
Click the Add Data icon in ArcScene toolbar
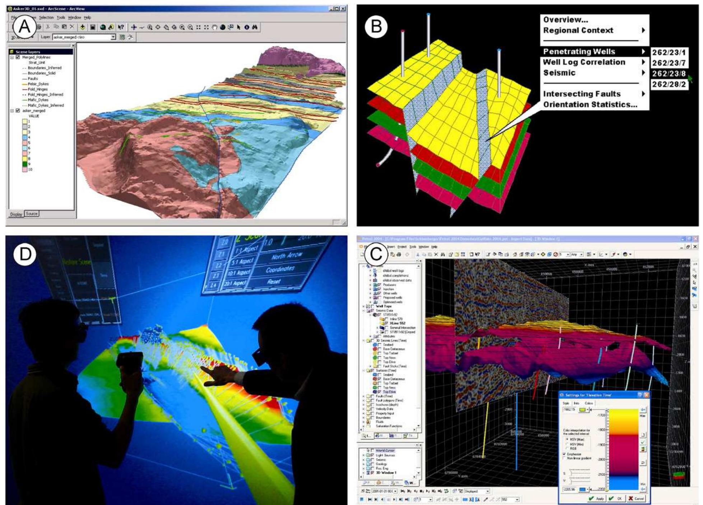pyautogui.click(x=83, y=27)
